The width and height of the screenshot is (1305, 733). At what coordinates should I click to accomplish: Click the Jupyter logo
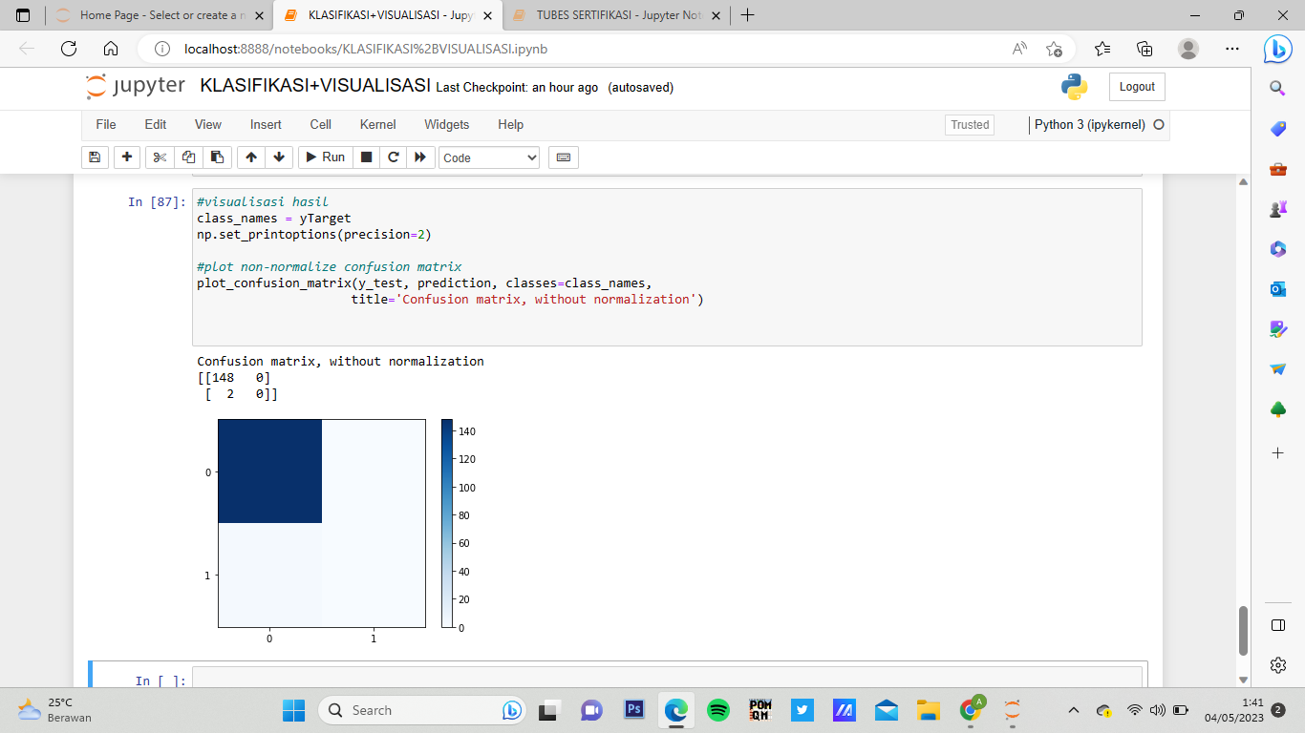pyautogui.click(x=136, y=86)
